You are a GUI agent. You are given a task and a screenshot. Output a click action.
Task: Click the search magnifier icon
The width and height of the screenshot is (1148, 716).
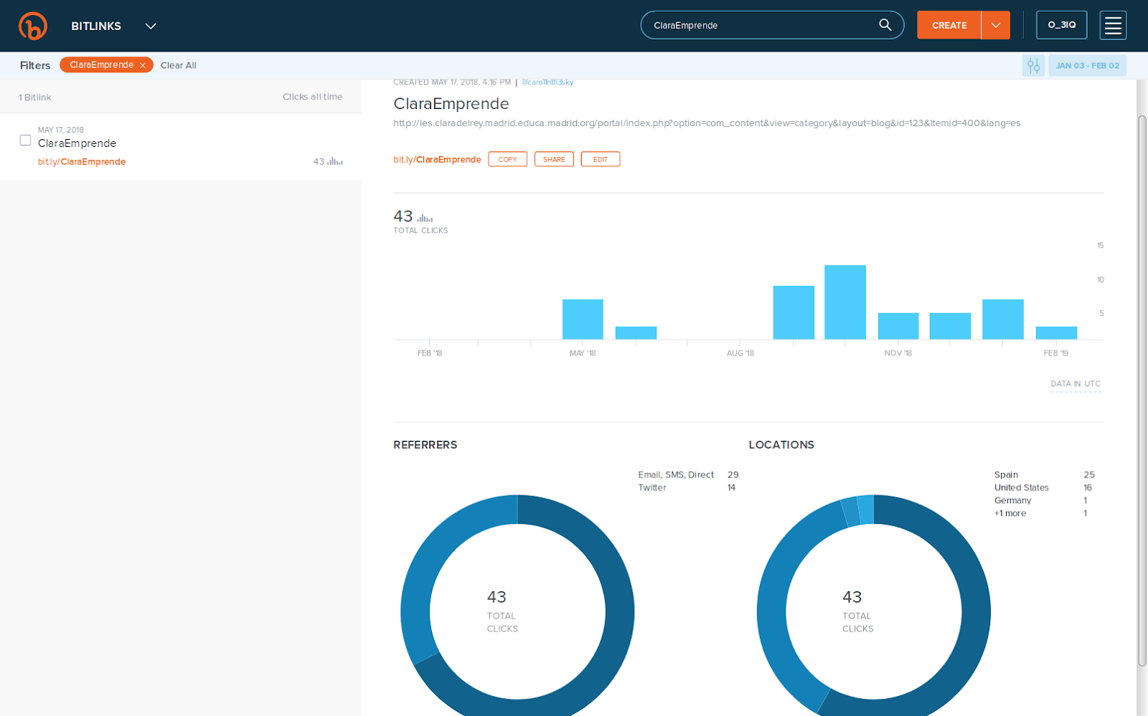coord(885,25)
